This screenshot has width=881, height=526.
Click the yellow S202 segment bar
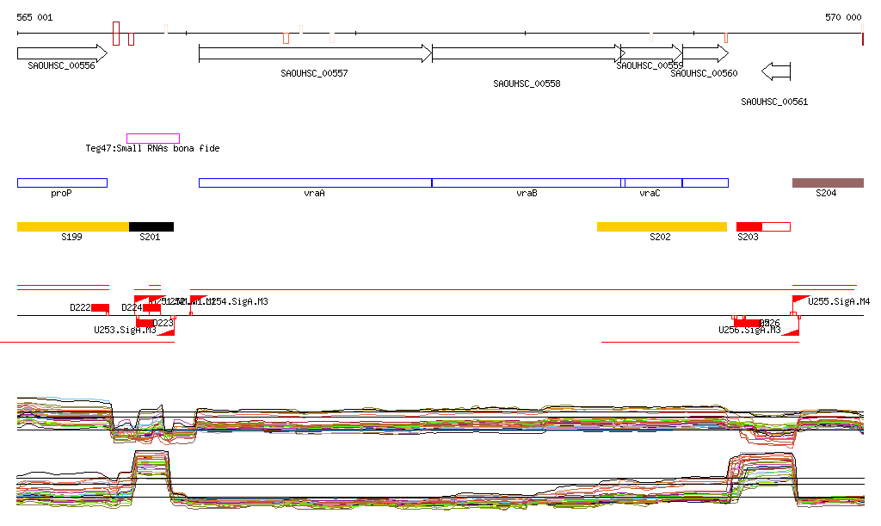coord(662,226)
